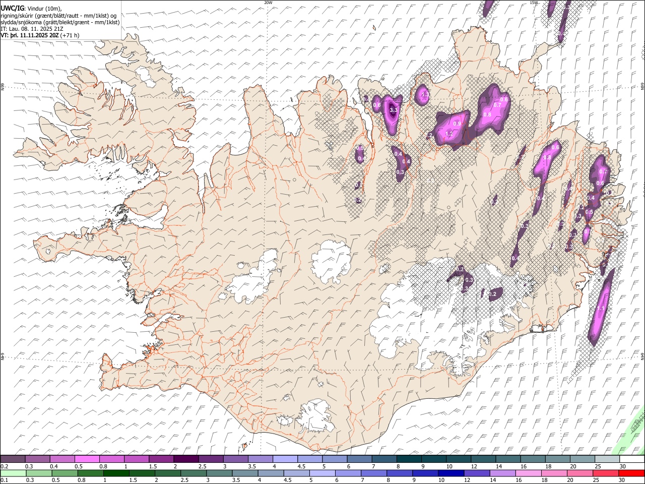Pick the dark green 1 swatch, lower scale
Image resolution: width=645 pixels, height=484 pixels.
tap(116, 473)
